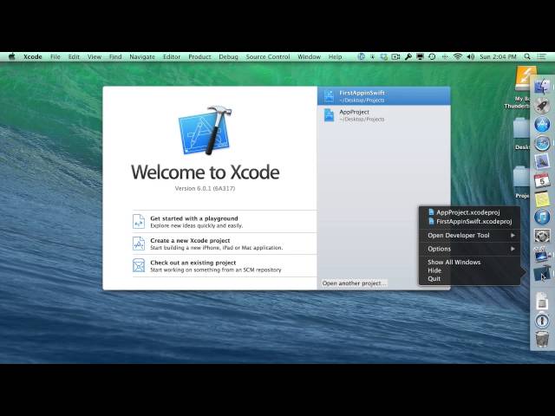555x416 pixels.
Task: Click the key icon in menu bar
Action: pos(408,56)
